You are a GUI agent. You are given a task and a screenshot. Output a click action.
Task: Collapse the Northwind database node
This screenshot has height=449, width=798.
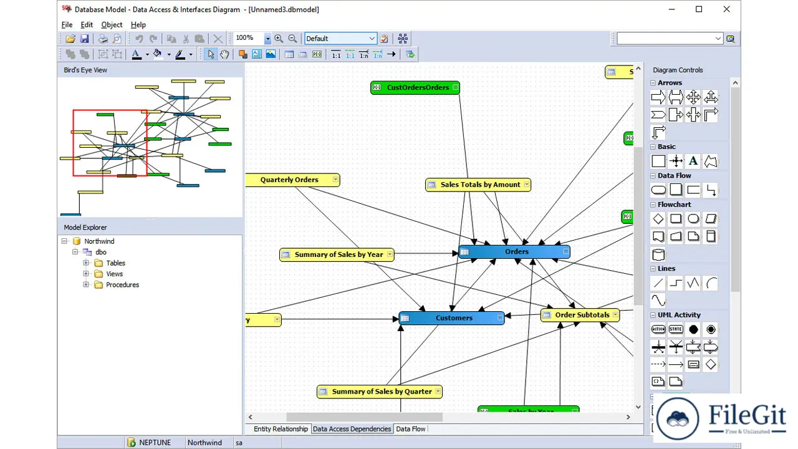point(64,241)
